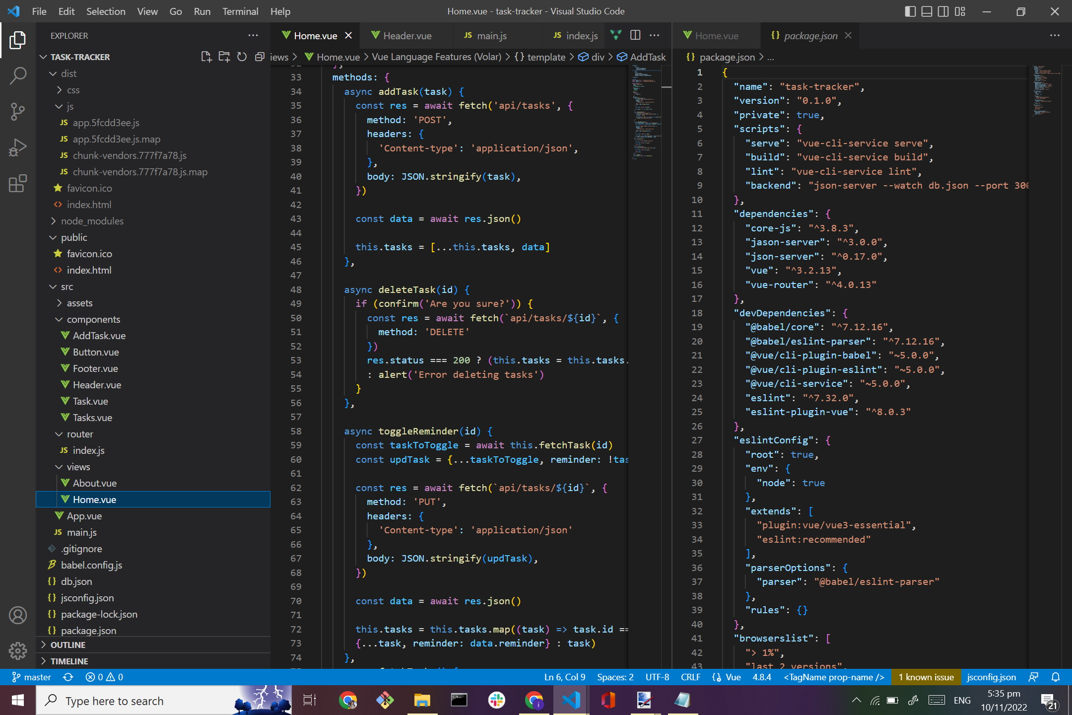Open the Manage gear menu

tap(18, 650)
